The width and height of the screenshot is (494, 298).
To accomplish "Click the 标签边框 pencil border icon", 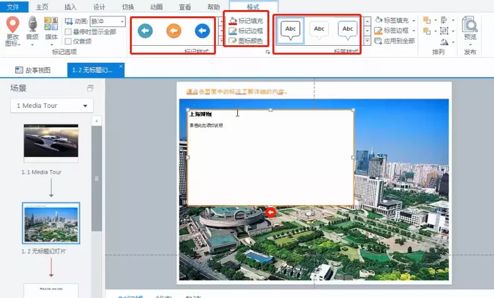I will tap(378, 31).
